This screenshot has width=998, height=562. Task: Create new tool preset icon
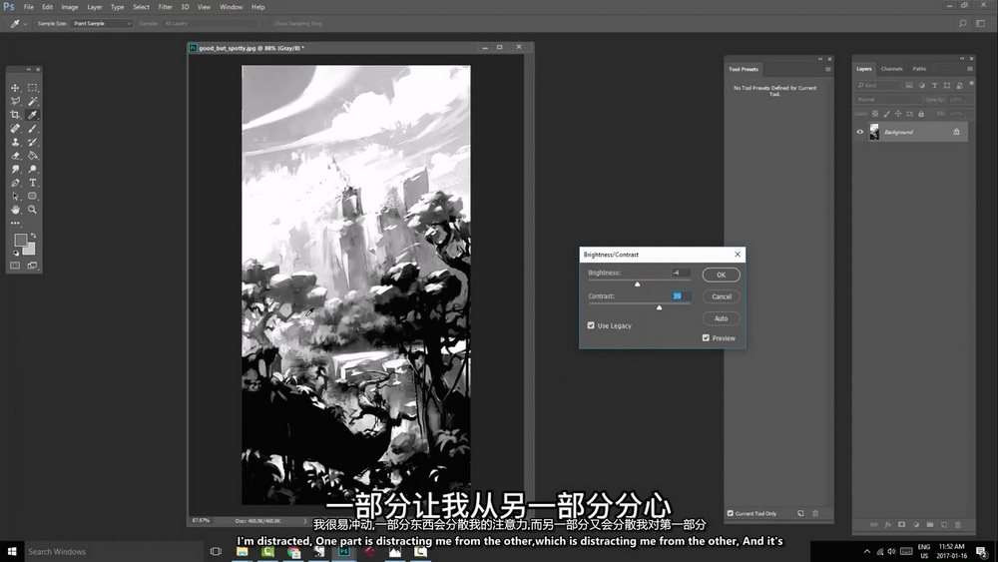800,513
